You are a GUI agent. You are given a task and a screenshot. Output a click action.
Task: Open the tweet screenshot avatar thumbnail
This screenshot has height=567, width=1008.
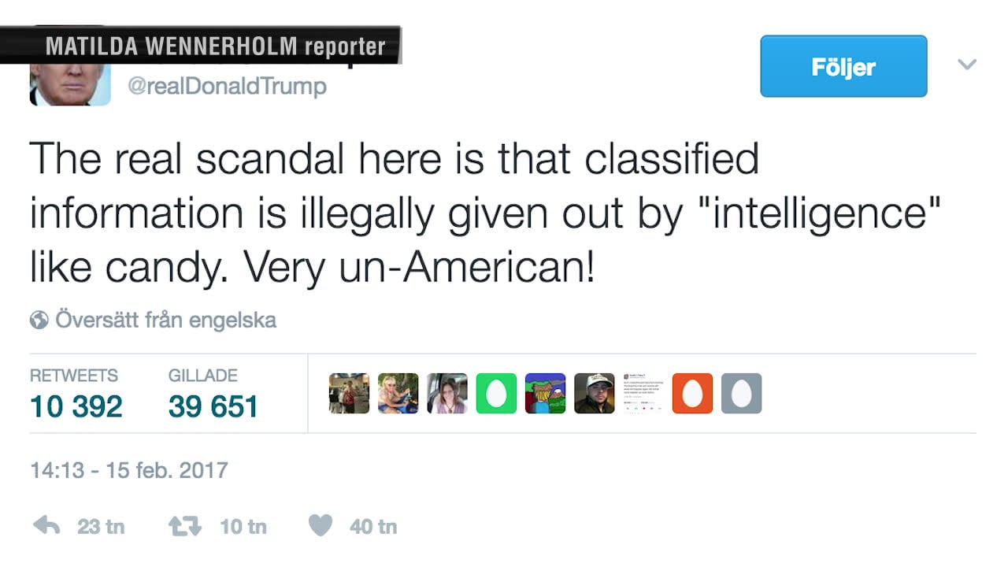tap(643, 393)
